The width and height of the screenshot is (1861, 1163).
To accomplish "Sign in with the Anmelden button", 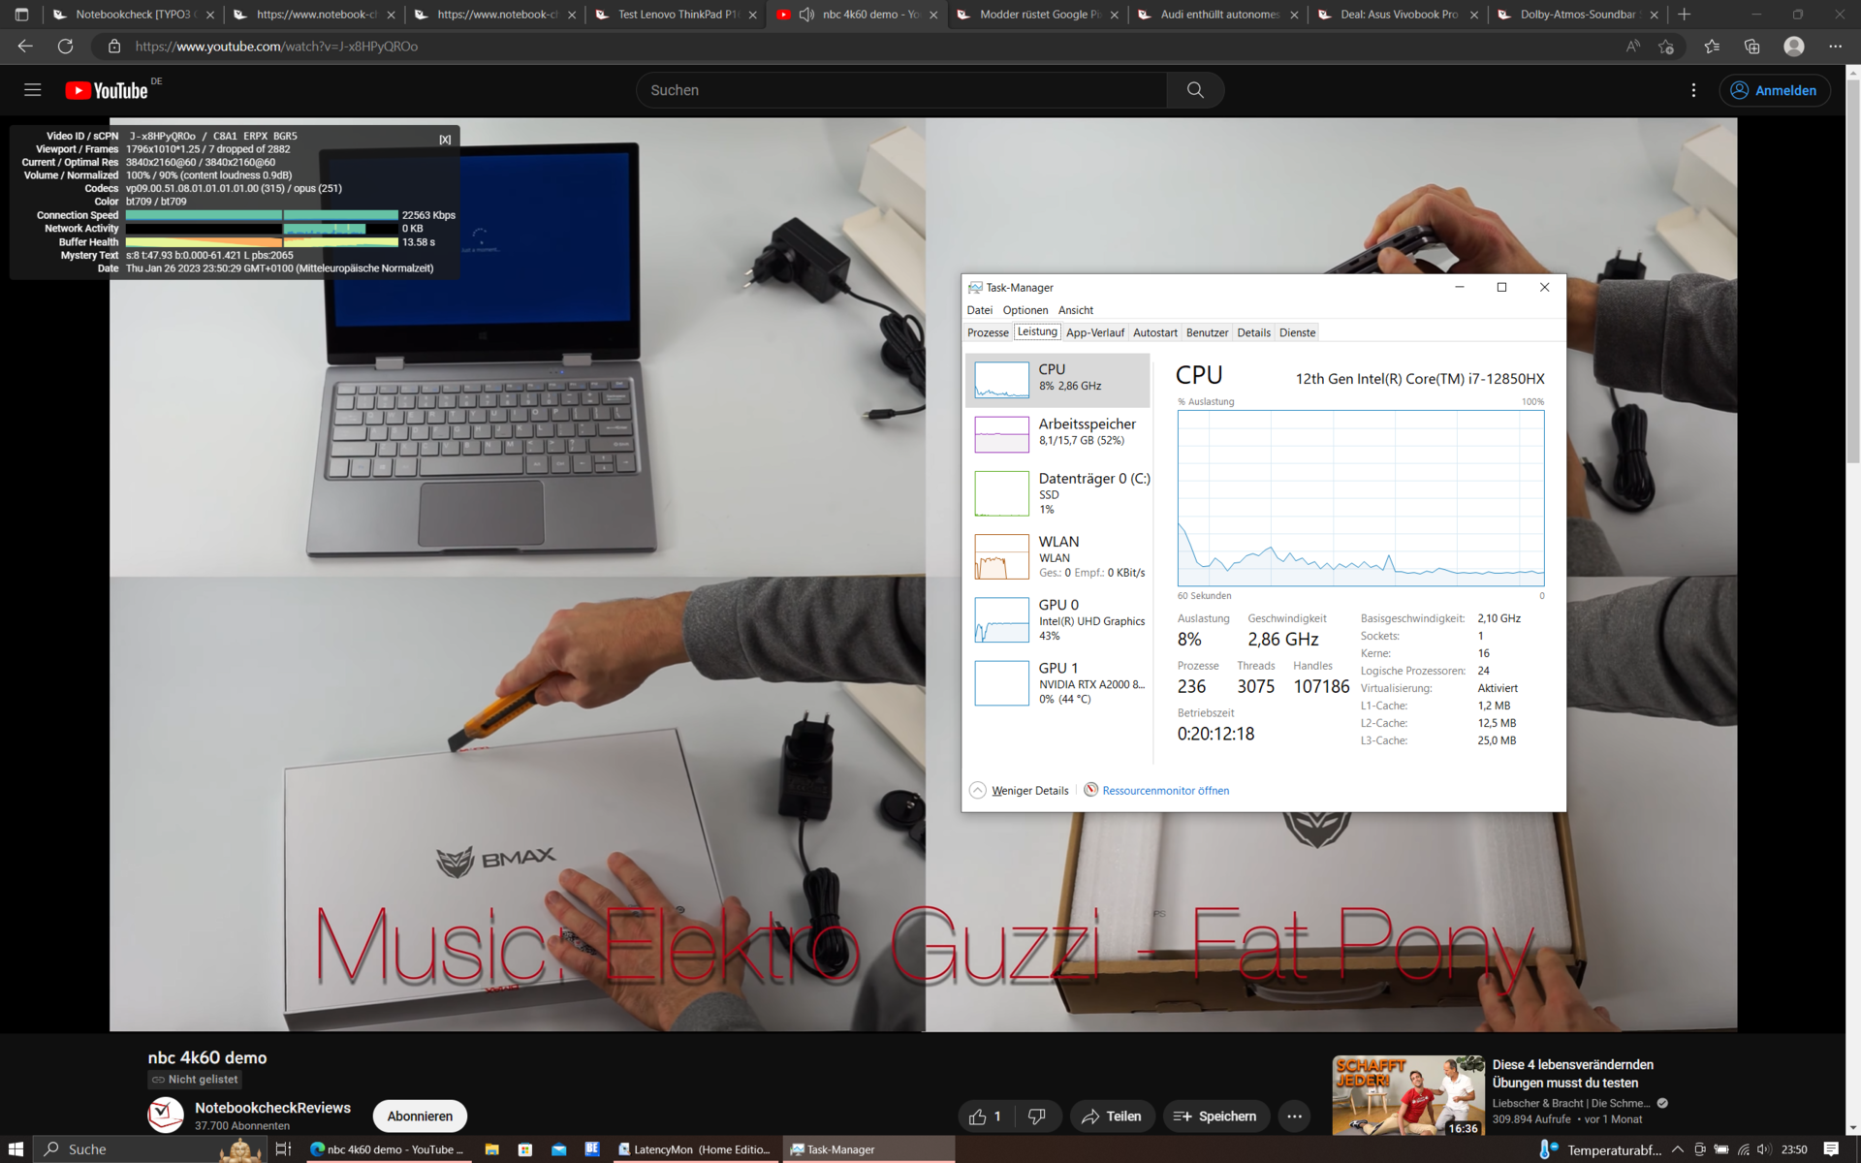I will click(x=1775, y=90).
